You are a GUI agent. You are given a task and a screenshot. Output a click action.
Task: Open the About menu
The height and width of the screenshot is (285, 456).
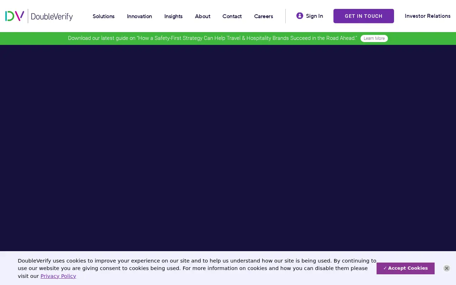tap(203, 16)
